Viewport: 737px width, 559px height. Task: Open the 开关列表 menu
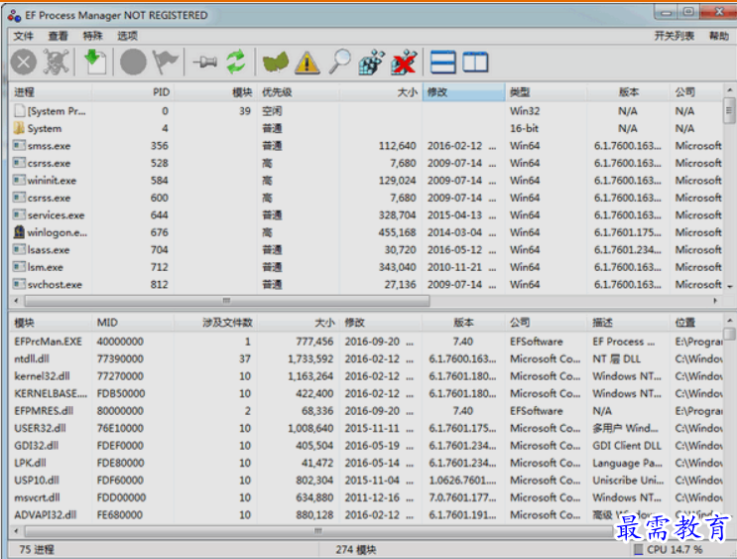click(674, 36)
